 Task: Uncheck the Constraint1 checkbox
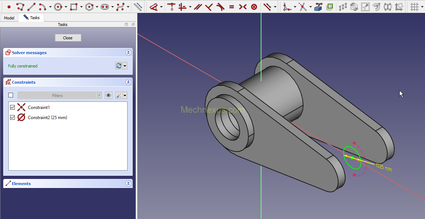click(13, 108)
